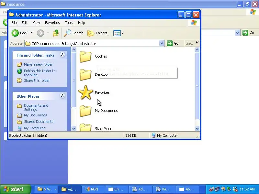259x194 pixels.
Task: Go up one folder level icon
Action: [x=56, y=33]
